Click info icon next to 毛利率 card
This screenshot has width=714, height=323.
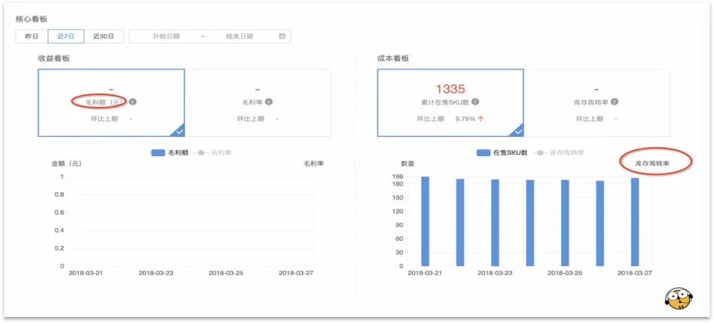pos(269,102)
